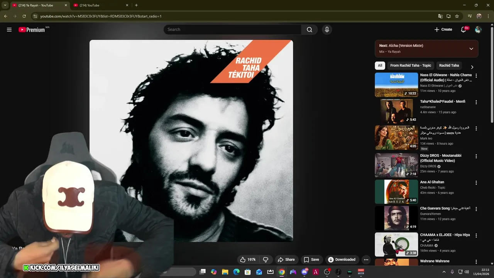View site information icon in address bar
Viewport: 494px width, 278px height.
point(35,16)
